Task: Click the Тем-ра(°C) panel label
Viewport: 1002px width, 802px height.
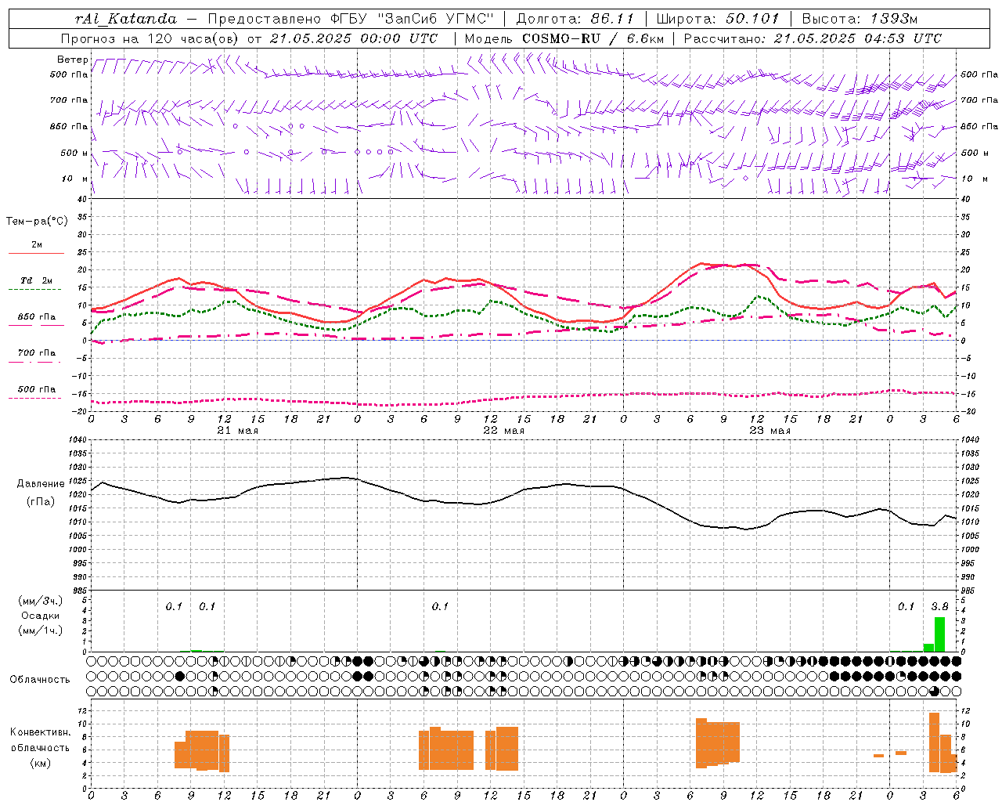Action: (37, 222)
